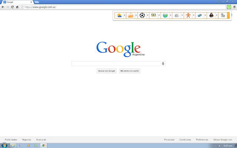The image size is (237, 148).
Task: Click the Windows Explorer taskbar icon
Action: click(x=13, y=145)
